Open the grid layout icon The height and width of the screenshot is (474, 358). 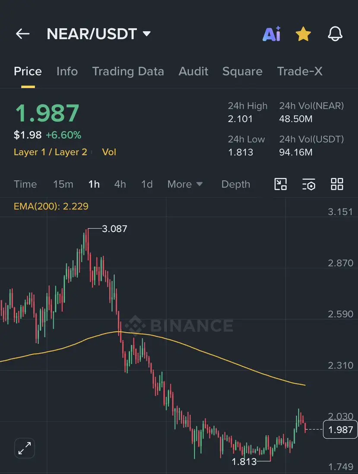pyautogui.click(x=337, y=184)
